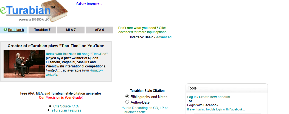Screen dimensions: 289x114
Task: Follow the Amazon website link
Action: (x=96, y=70)
